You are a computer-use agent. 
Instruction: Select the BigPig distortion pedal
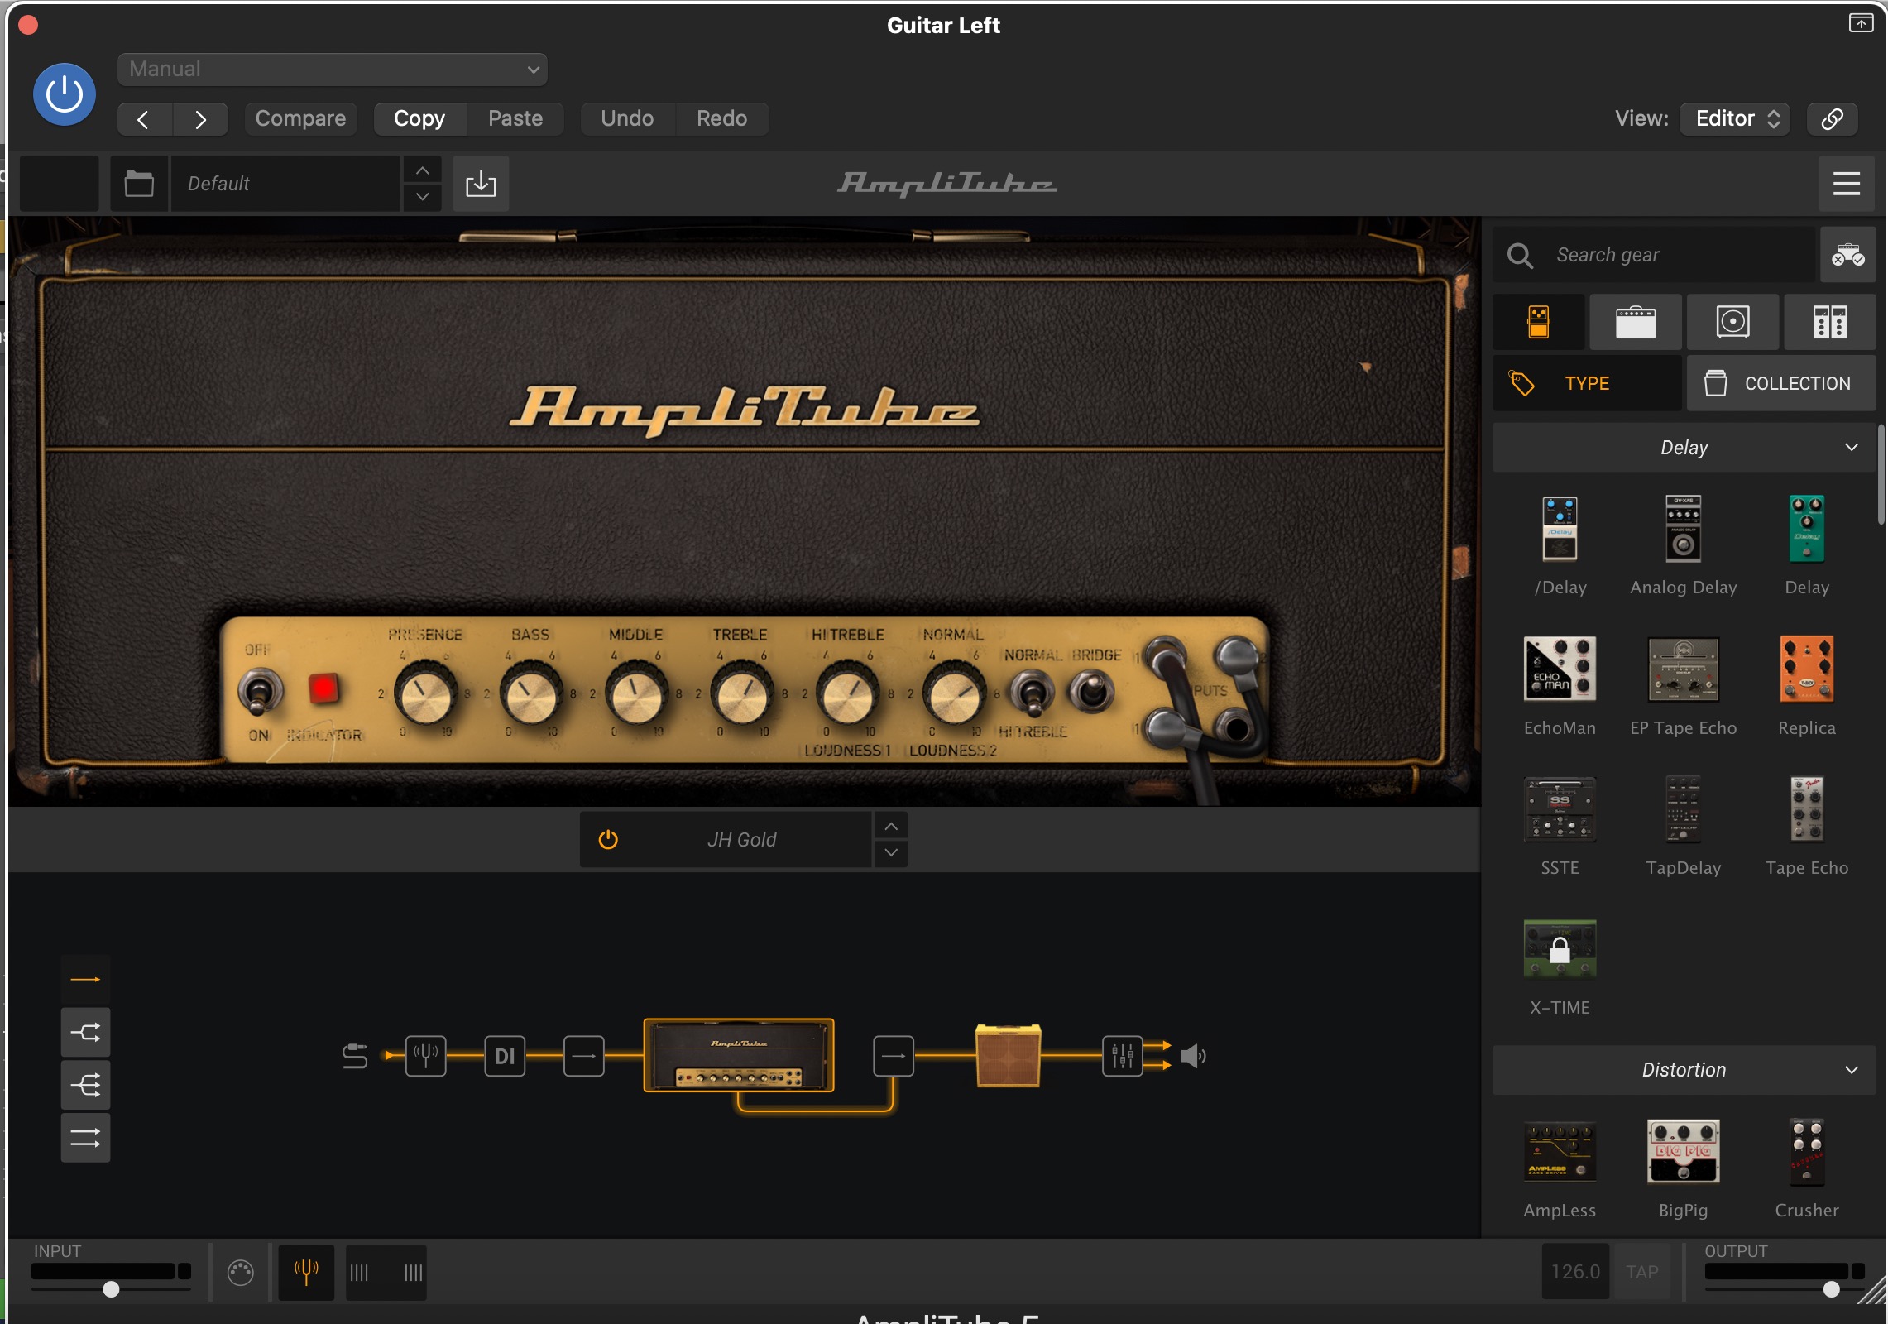pos(1683,1152)
